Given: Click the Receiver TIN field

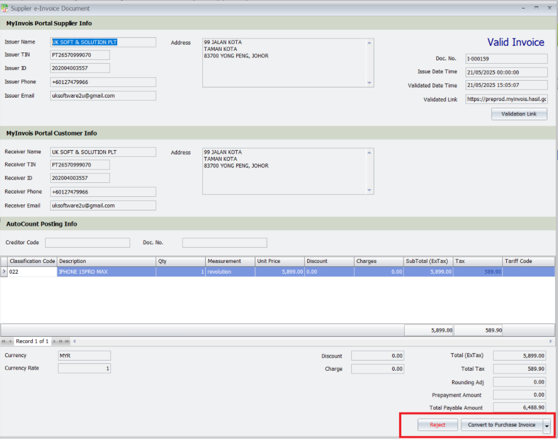Looking at the screenshot, I should pyautogui.click(x=80, y=165).
